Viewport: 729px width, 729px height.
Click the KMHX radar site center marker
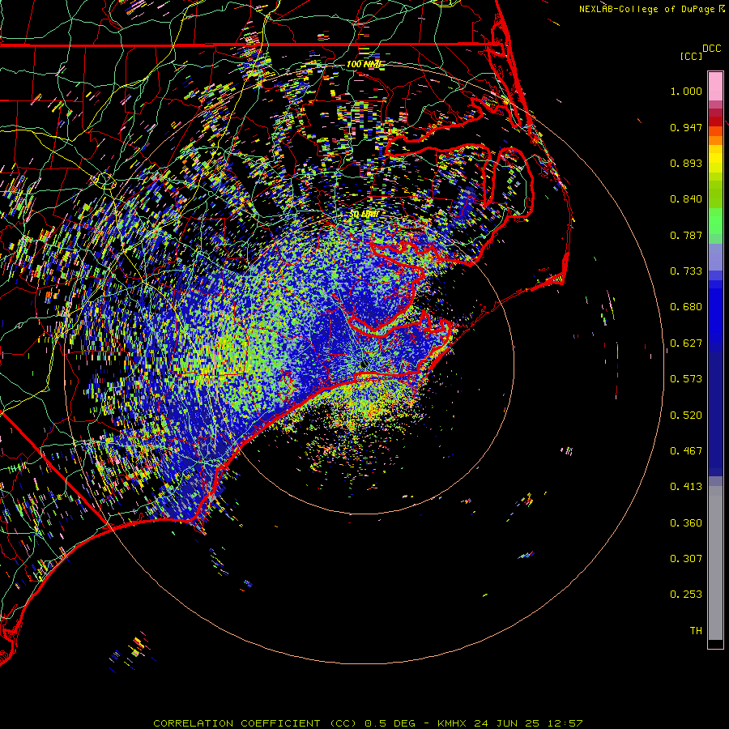364,364
